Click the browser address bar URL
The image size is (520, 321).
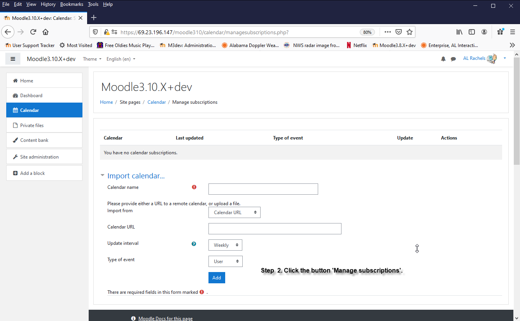[204, 32]
